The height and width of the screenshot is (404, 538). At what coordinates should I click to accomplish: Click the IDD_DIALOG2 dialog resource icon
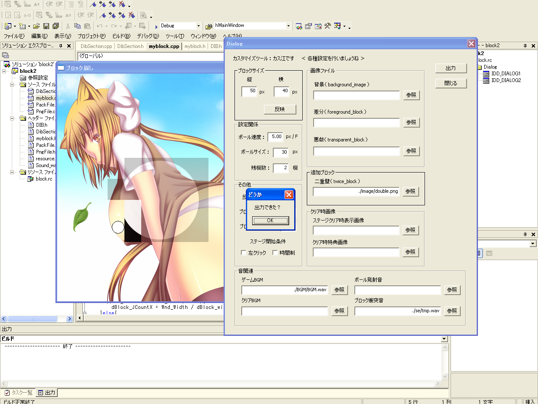[486, 80]
